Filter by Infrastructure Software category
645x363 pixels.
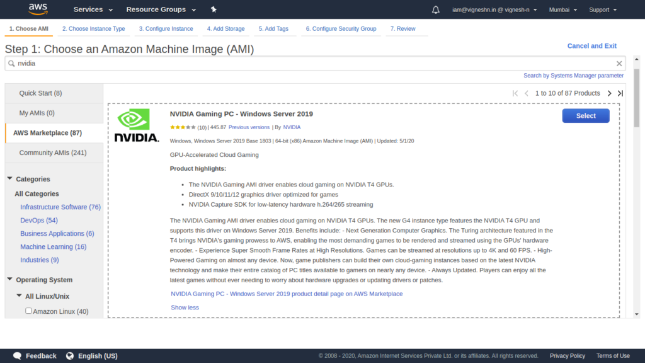pyautogui.click(x=60, y=207)
